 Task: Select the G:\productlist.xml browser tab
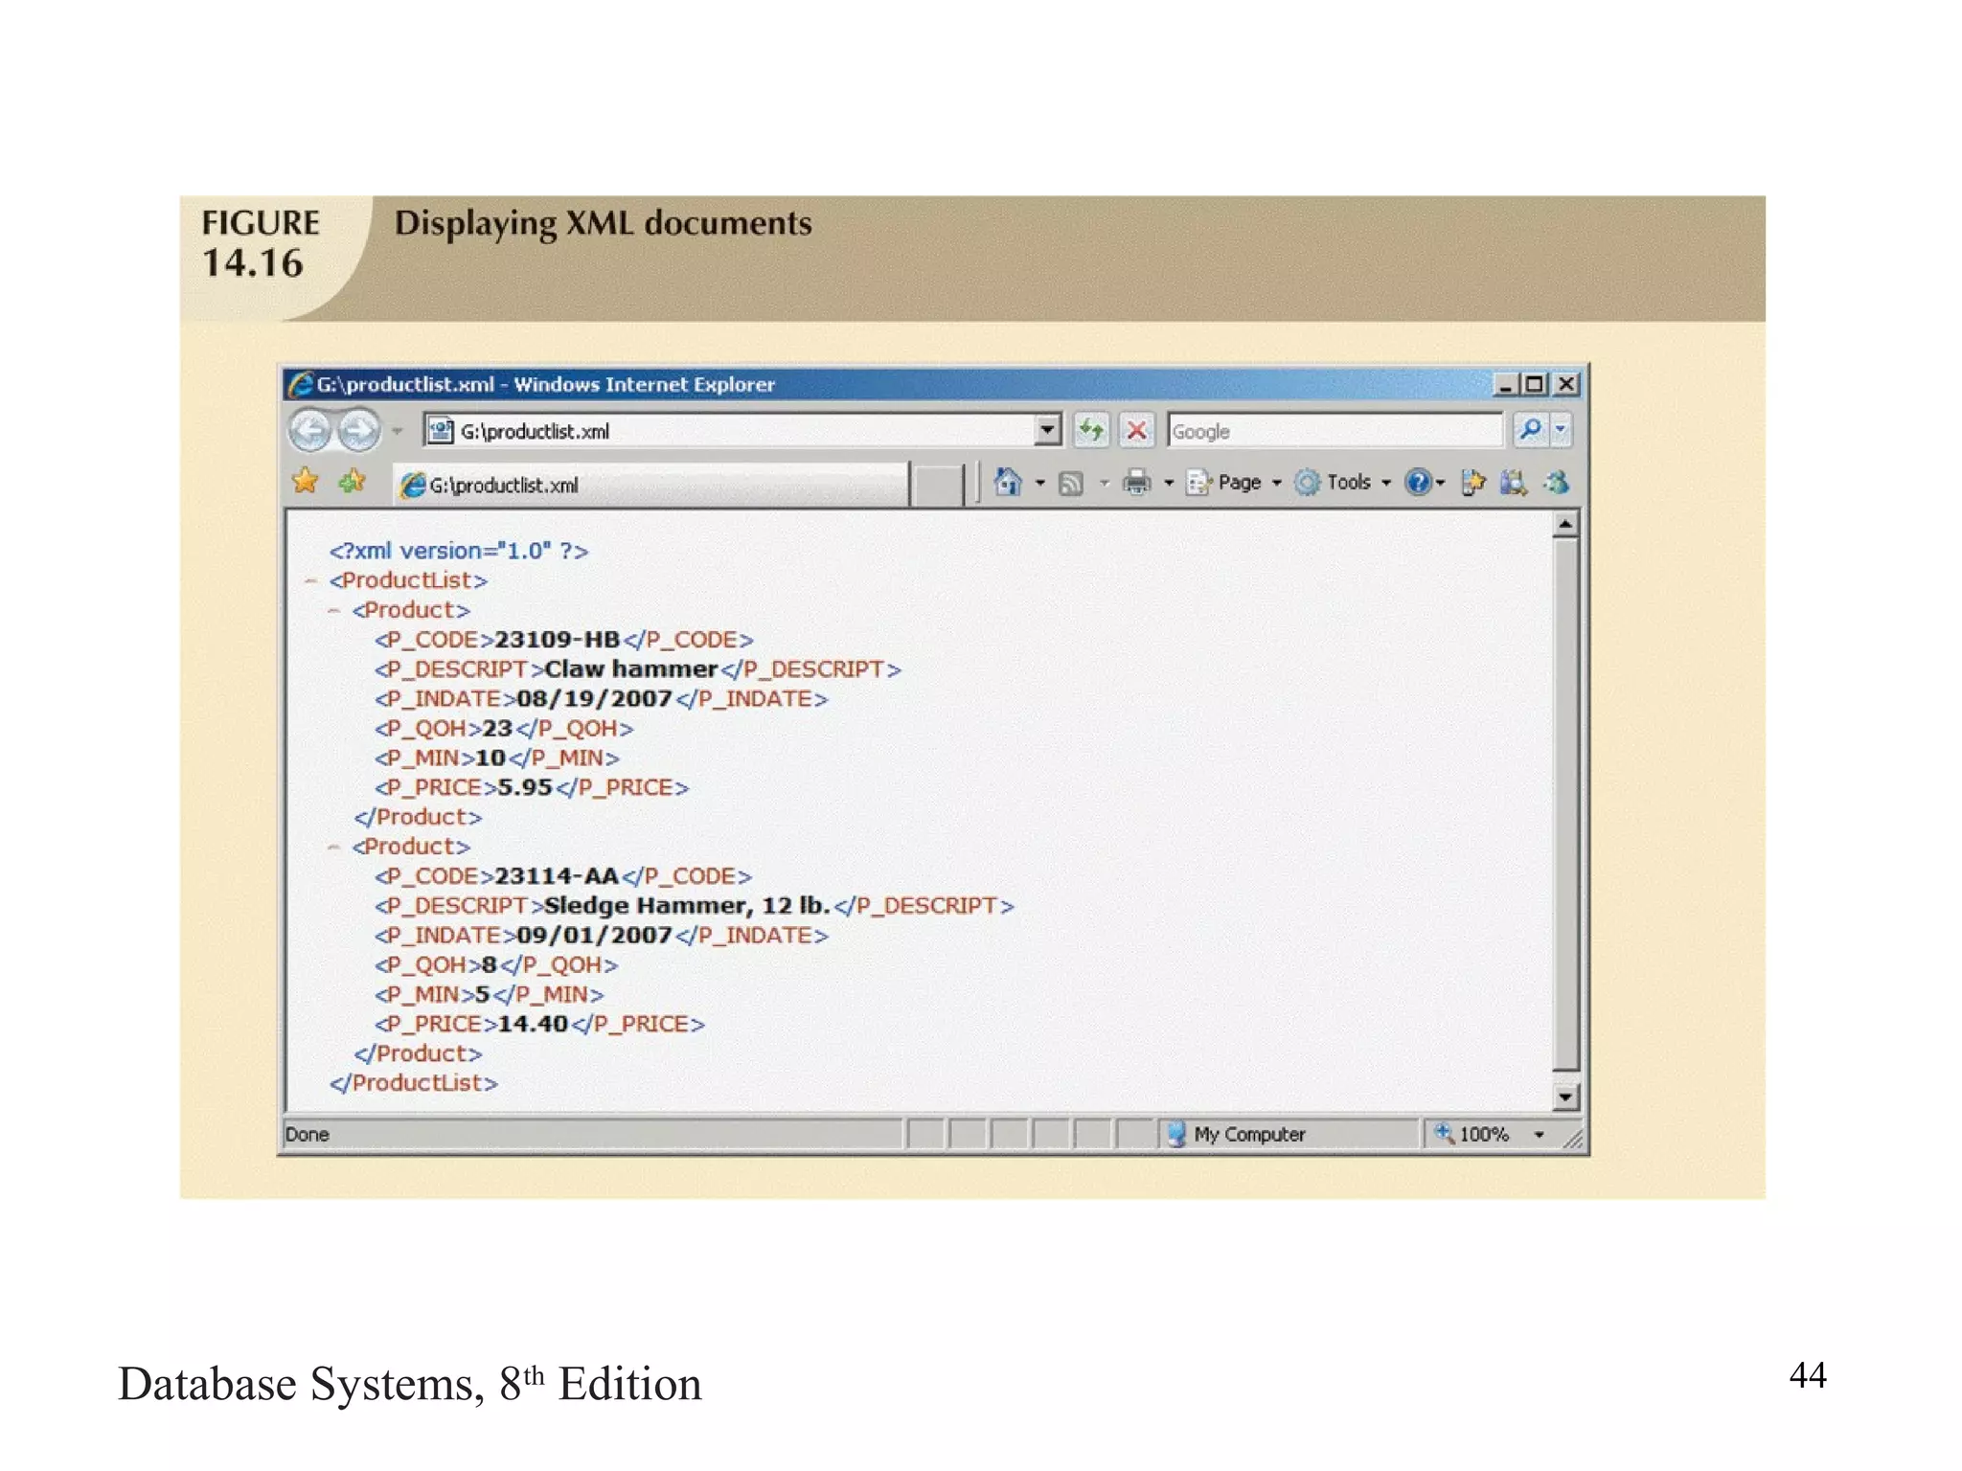pos(650,485)
